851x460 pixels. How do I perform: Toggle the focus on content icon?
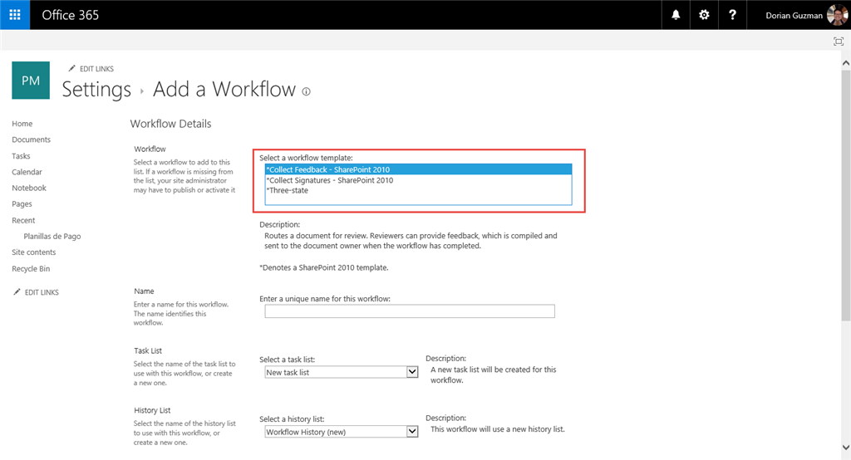839,42
